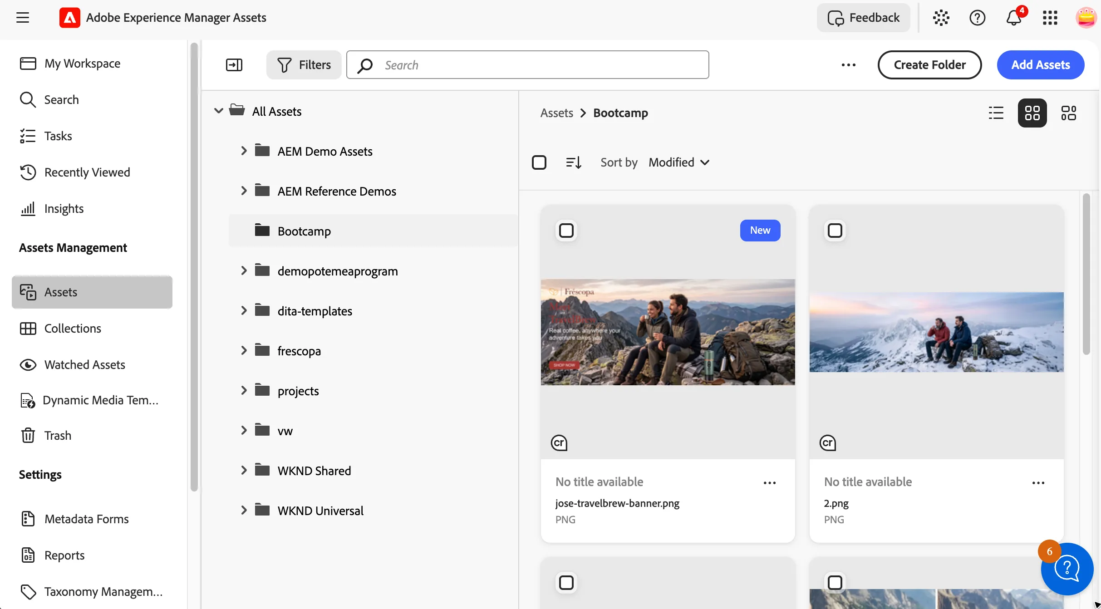1101x609 pixels.
Task: Open the jose-travelbrew-banner.png thumbnail
Action: 668,332
